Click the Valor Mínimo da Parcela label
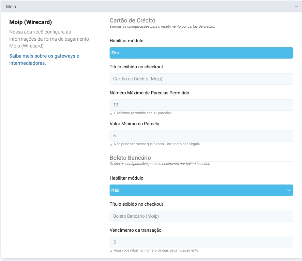Image resolution: width=302 pixels, height=261 pixels. point(134,124)
